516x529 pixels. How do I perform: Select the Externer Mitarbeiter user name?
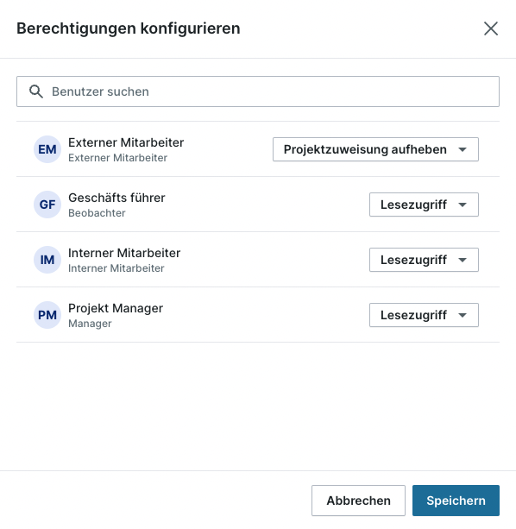126,142
